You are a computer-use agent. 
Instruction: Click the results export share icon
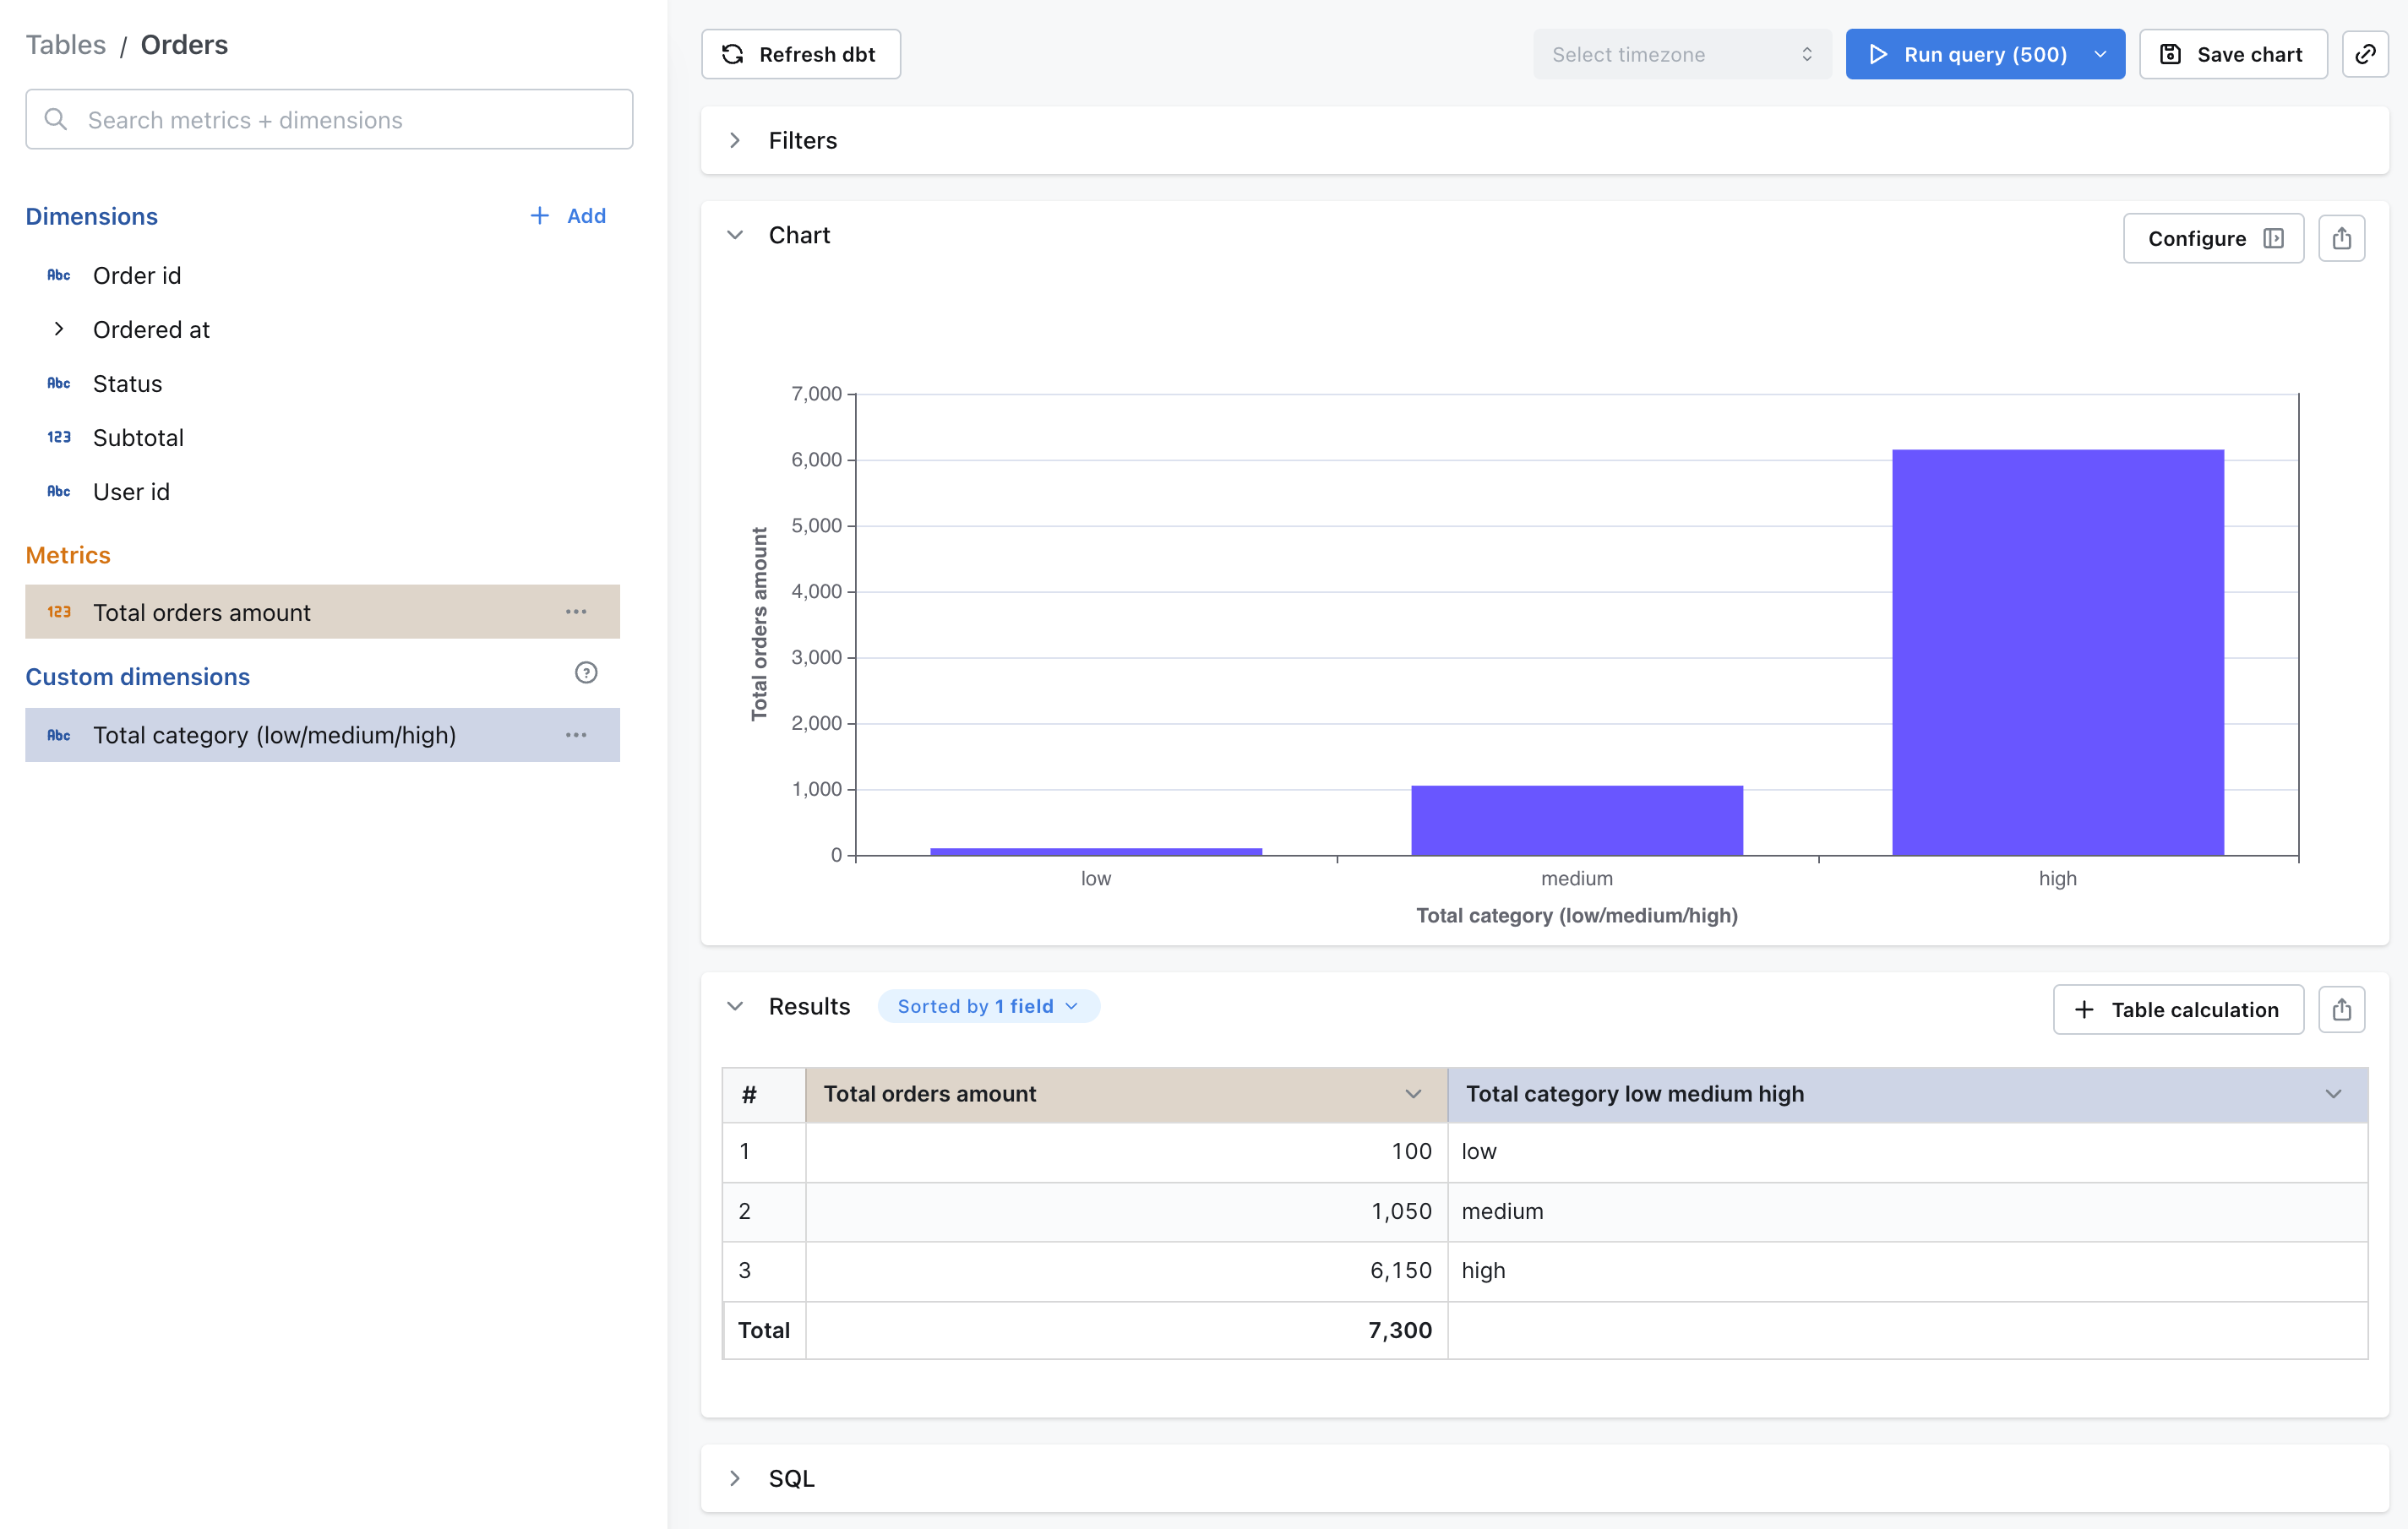(2341, 1009)
